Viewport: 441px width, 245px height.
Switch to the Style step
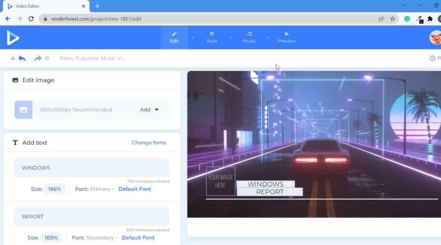click(212, 37)
